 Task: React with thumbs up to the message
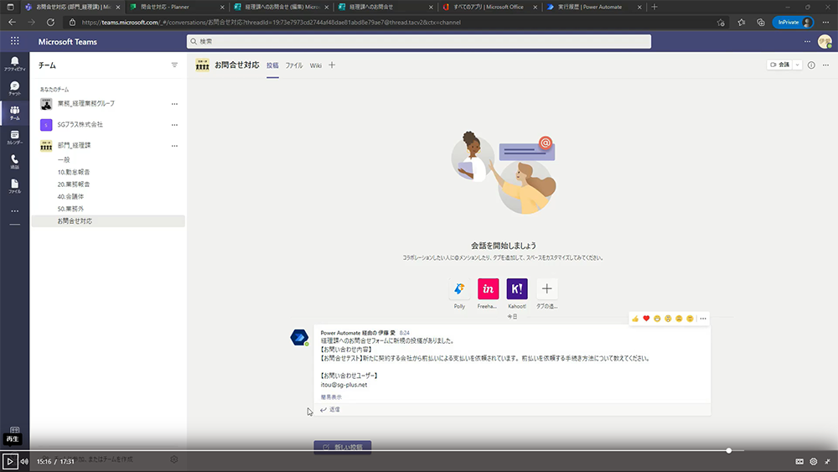tap(635, 319)
